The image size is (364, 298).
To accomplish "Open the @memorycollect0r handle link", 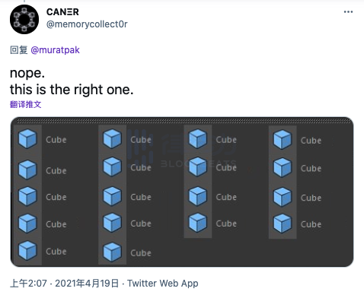I will [x=87, y=24].
